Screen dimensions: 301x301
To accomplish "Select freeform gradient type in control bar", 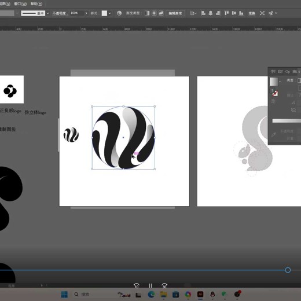I will 161,13.
